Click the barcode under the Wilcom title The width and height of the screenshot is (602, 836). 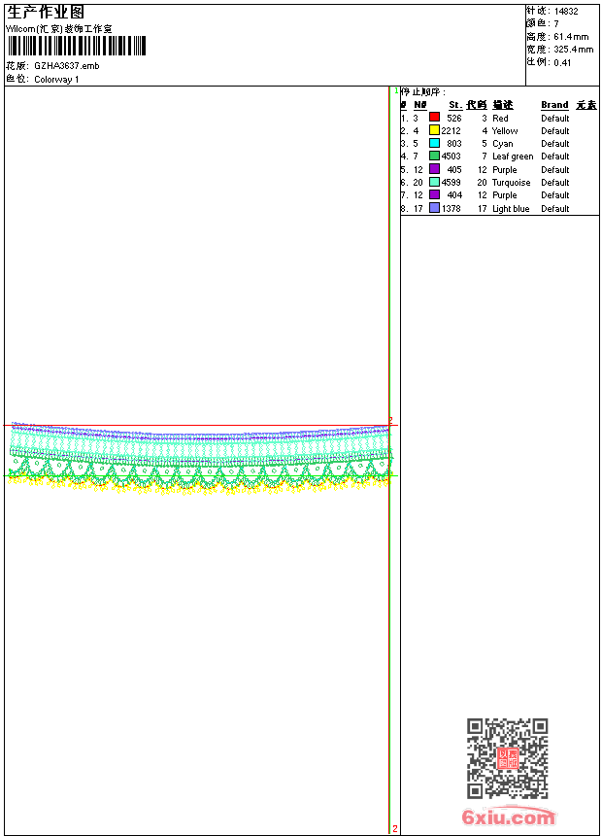pyautogui.click(x=76, y=46)
